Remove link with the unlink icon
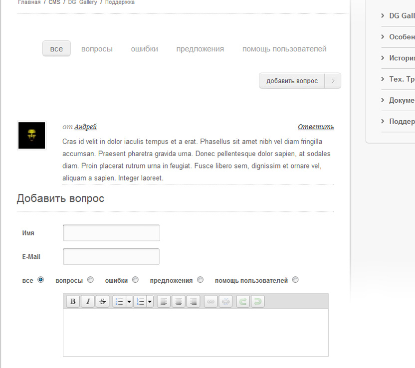Viewport: 415px width, 368px height. (x=226, y=301)
